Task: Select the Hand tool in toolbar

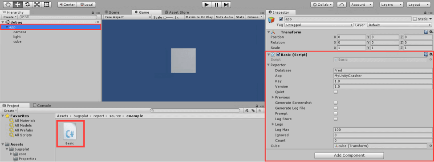Action: 8,4
